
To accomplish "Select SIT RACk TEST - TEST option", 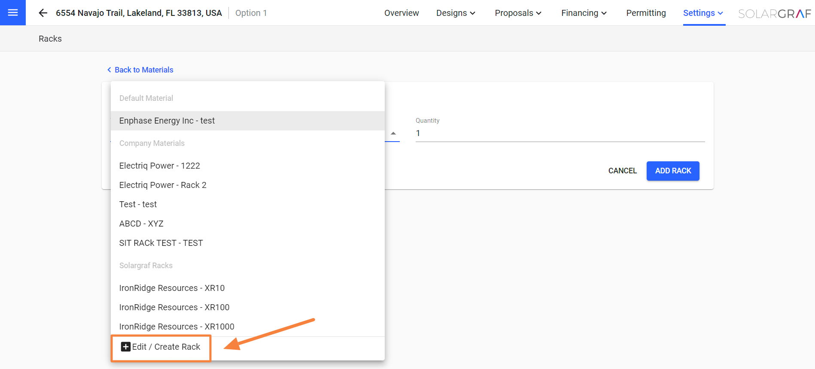I will (x=161, y=243).
